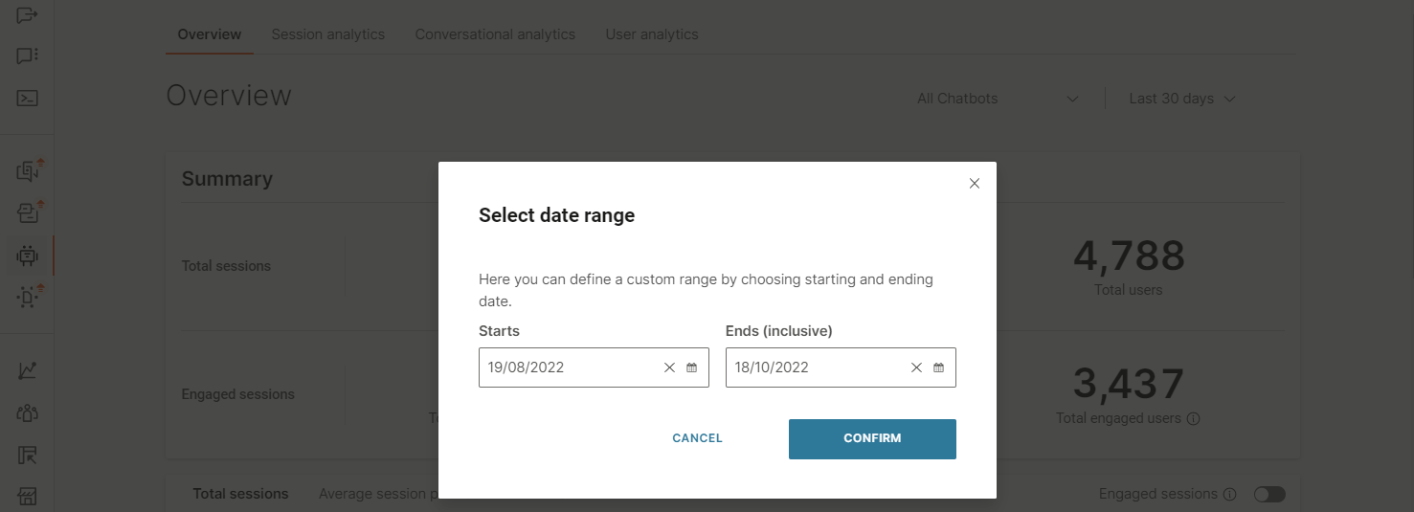The height and width of the screenshot is (512, 1414).
Task: Open the storefront sidebar icon
Action: (x=28, y=497)
